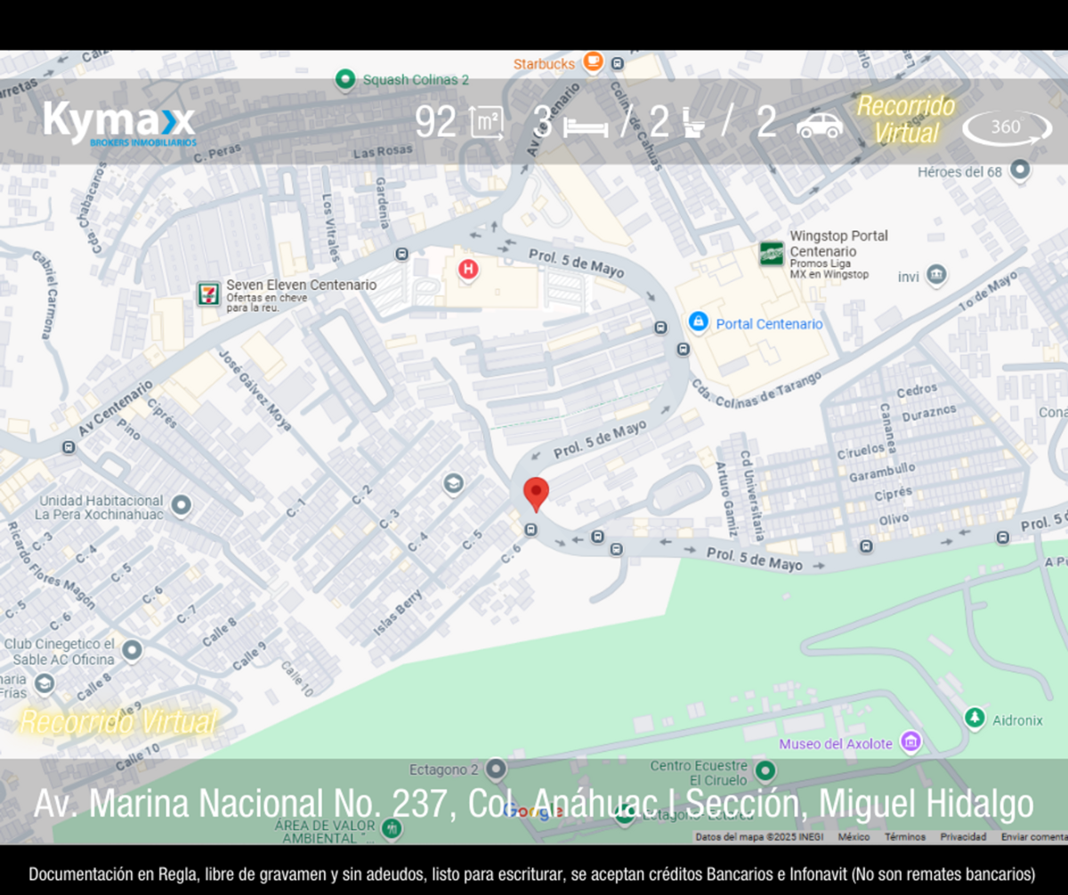Click the José Gálvez Moya street label
This screenshot has height=895, width=1068.
click(255, 389)
